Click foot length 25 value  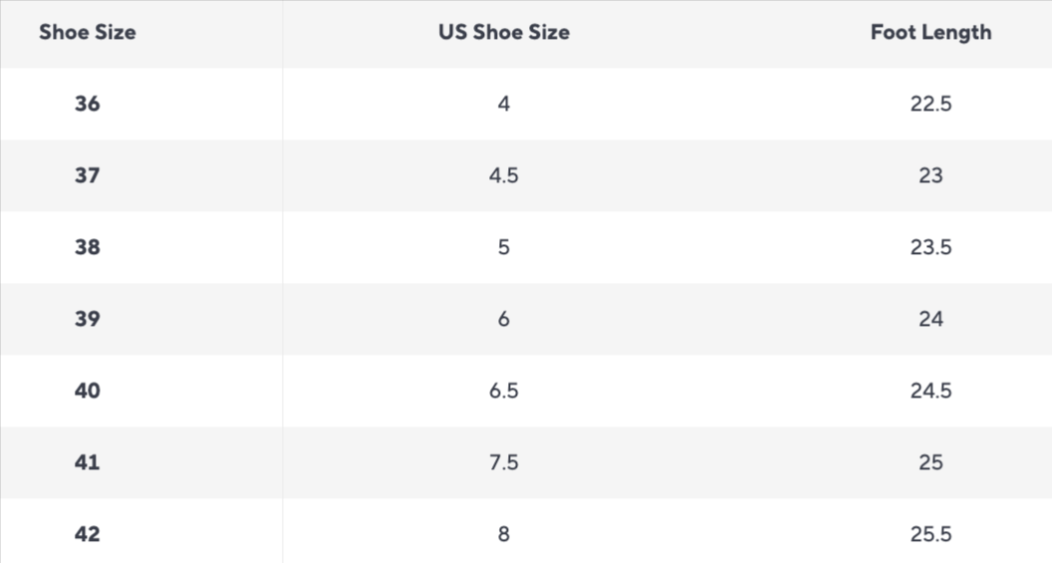pyautogui.click(x=930, y=462)
